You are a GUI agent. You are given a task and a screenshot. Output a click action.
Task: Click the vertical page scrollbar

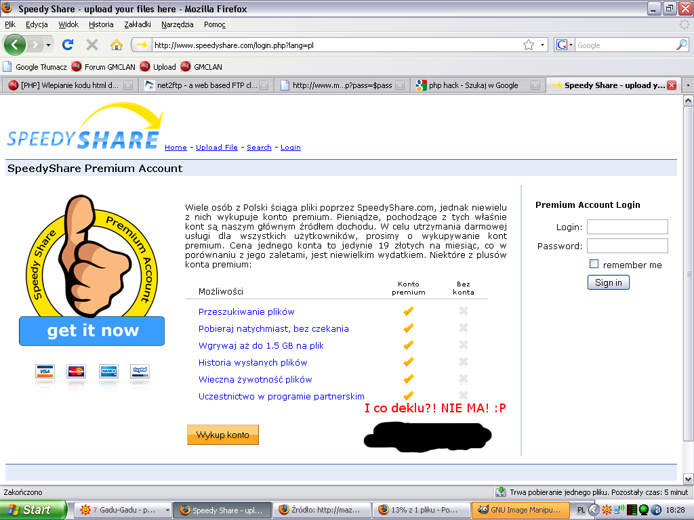click(x=688, y=271)
